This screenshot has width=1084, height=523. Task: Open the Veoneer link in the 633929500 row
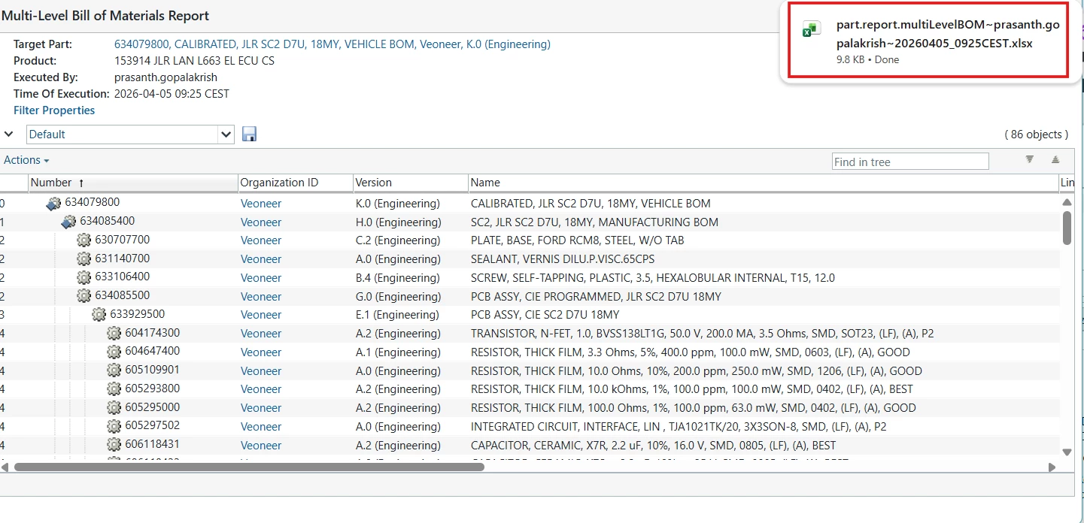[261, 315]
